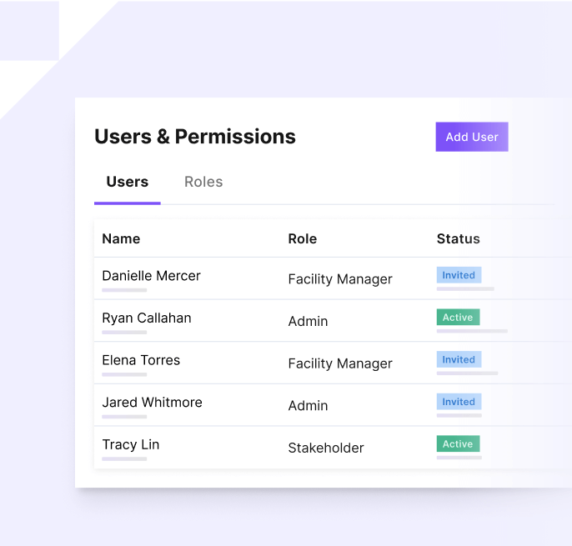Viewport: 572px width, 546px height.
Task: Click Tracy Lin's Stakeholder role
Action: pyautogui.click(x=326, y=448)
